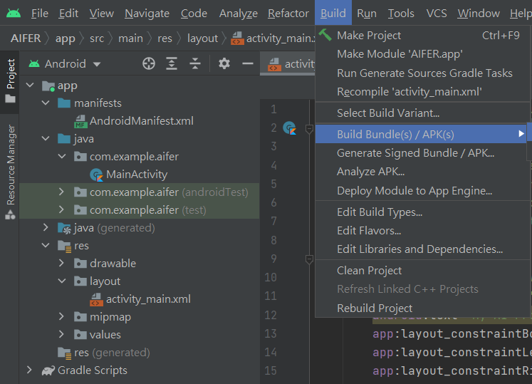
Task: Click the Resource Manager icon in left strip
Action: coord(10,214)
